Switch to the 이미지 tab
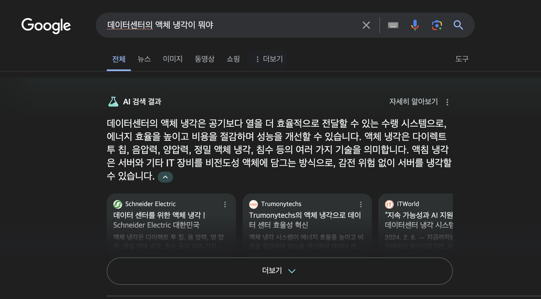Screen dimensions: 541x299 coord(172,59)
